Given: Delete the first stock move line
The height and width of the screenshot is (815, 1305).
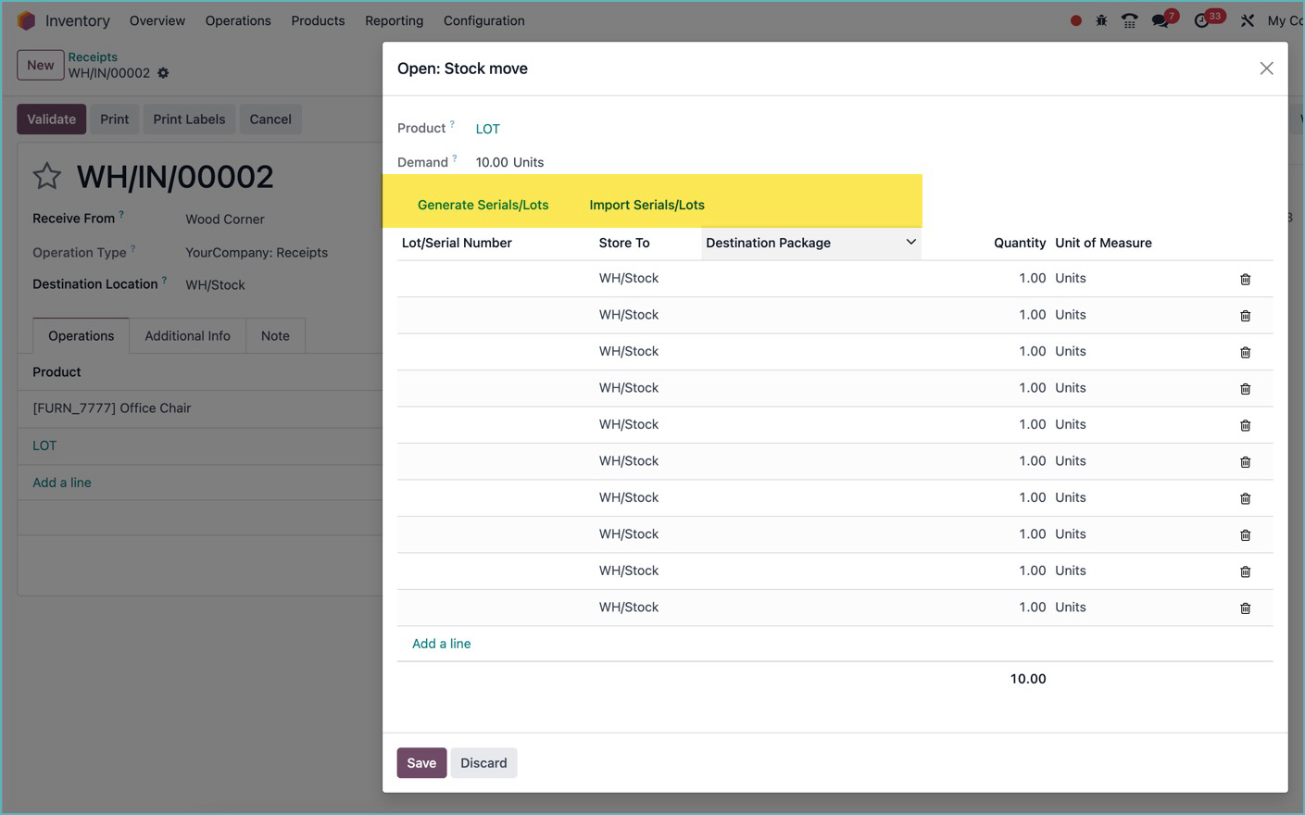Looking at the screenshot, I should pos(1245,279).
